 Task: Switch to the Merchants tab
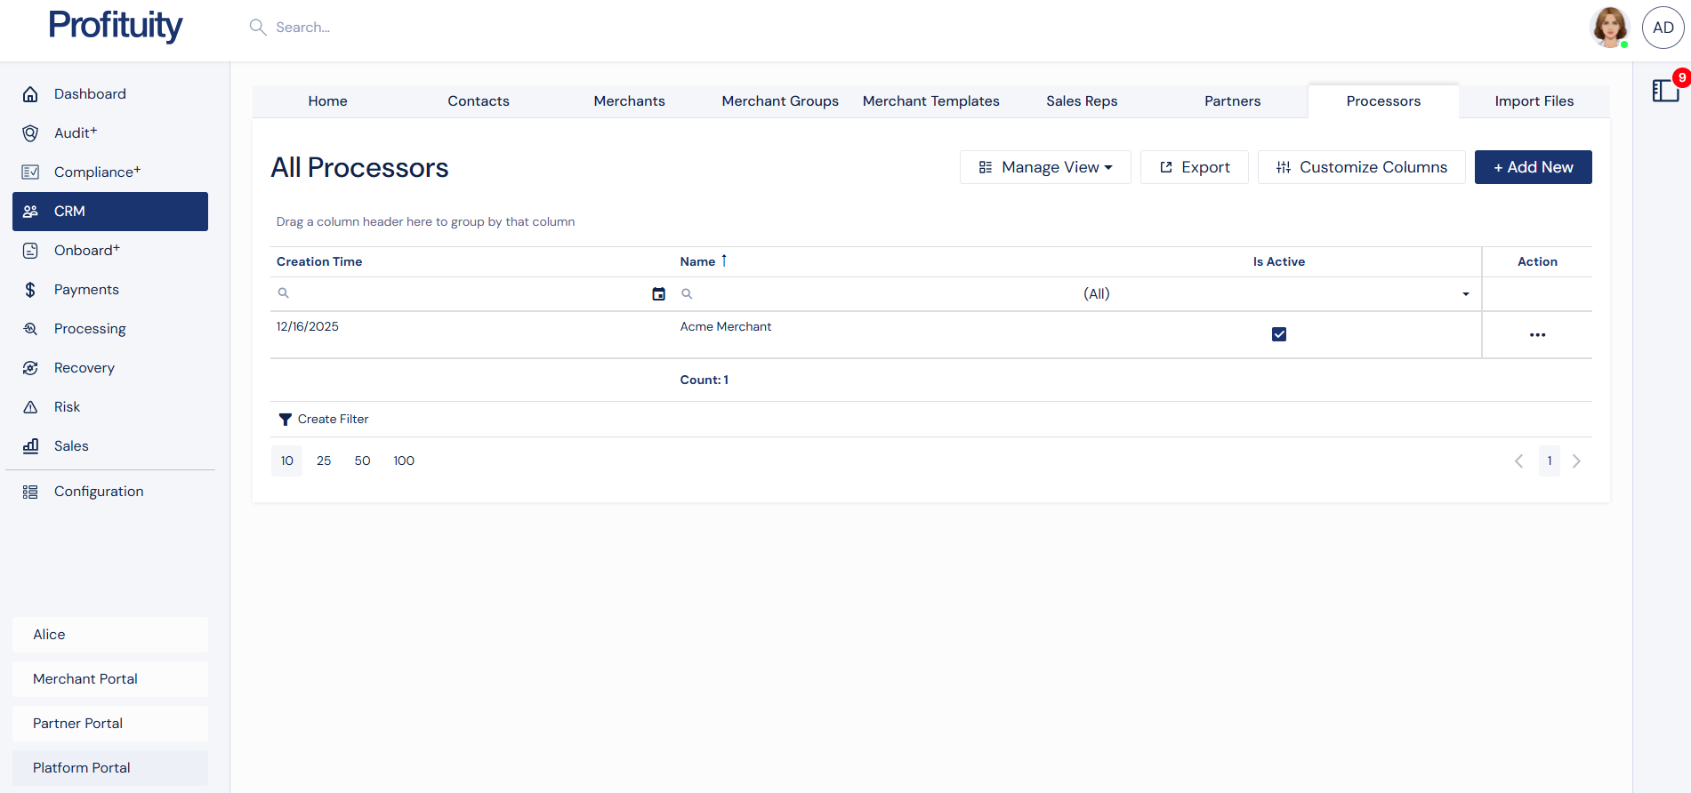coord(629,101)
